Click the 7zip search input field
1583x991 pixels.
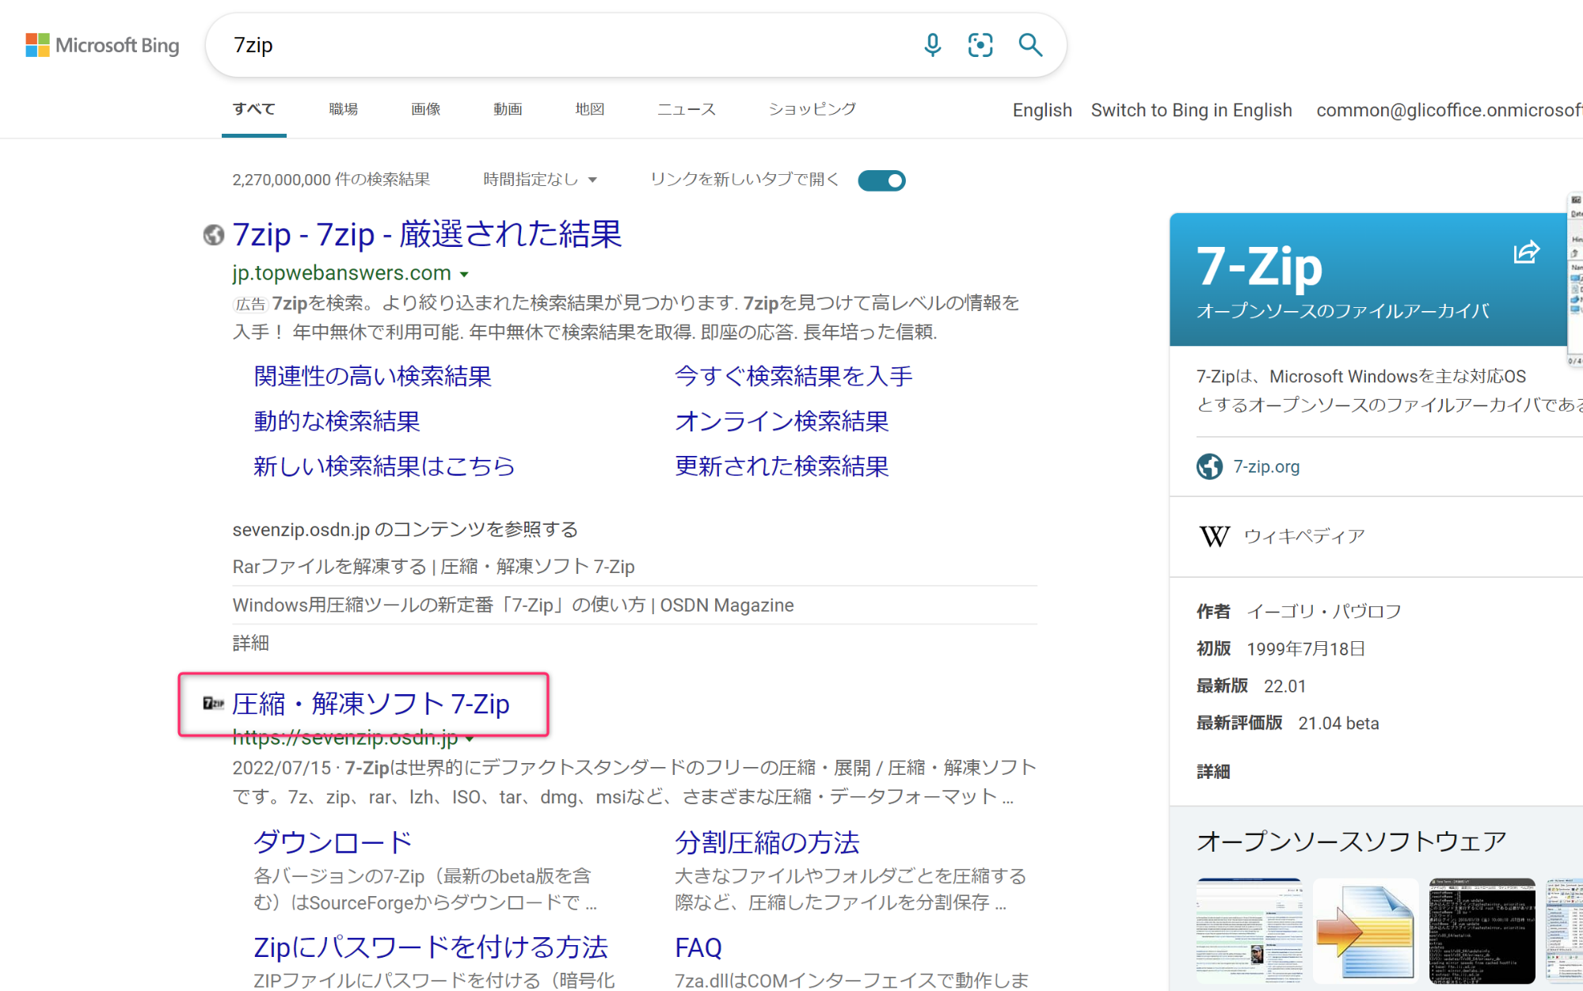click(554, 45)
